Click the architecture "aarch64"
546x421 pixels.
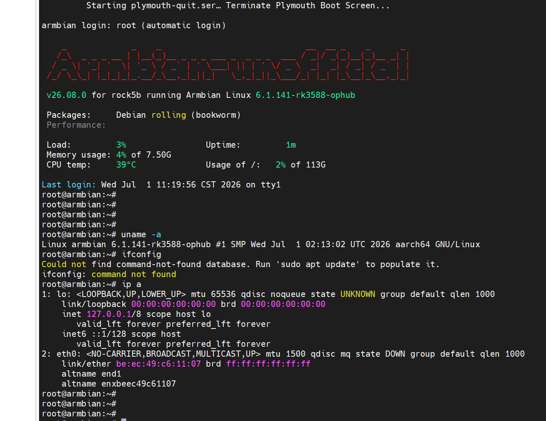(413, 245)
